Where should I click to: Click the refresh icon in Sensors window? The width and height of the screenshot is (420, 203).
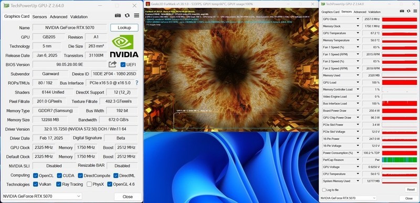point(408,11)
